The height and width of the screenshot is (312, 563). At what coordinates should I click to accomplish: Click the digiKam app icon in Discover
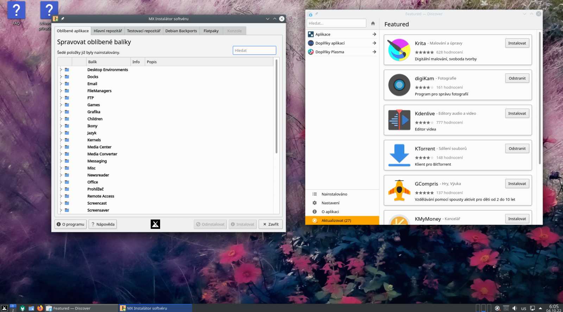(x=399, y=85)
